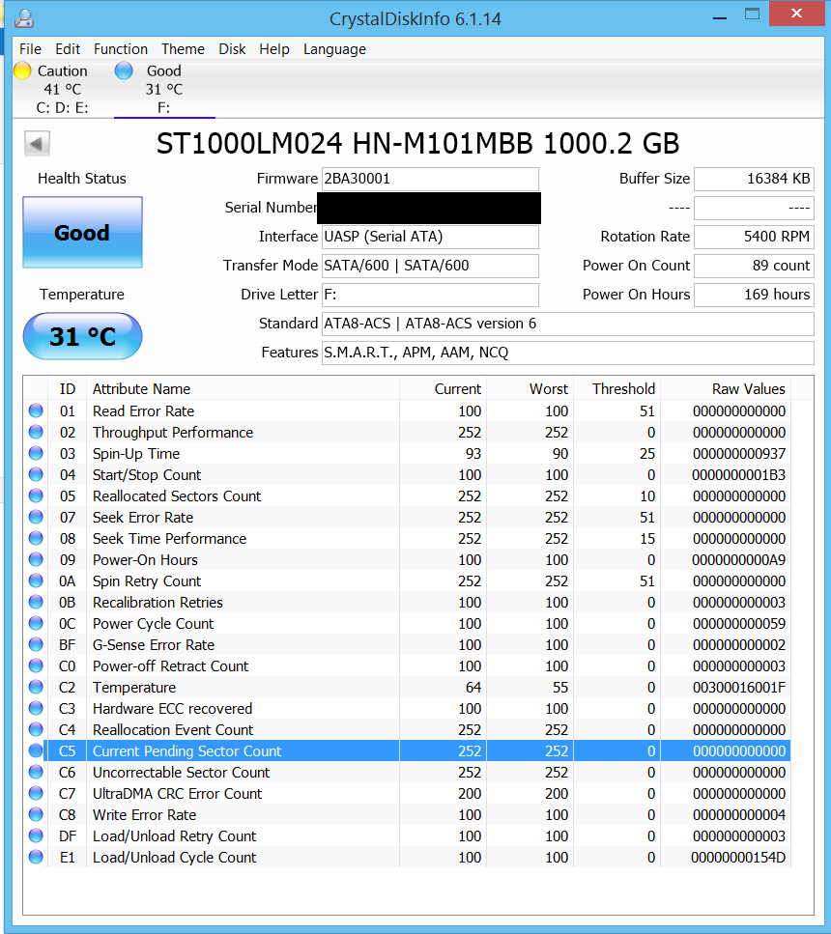Click status orb of G-Sense Error Rate row
Image resolution: width=831 pixels, height=934 pixels.
(36, 644)
